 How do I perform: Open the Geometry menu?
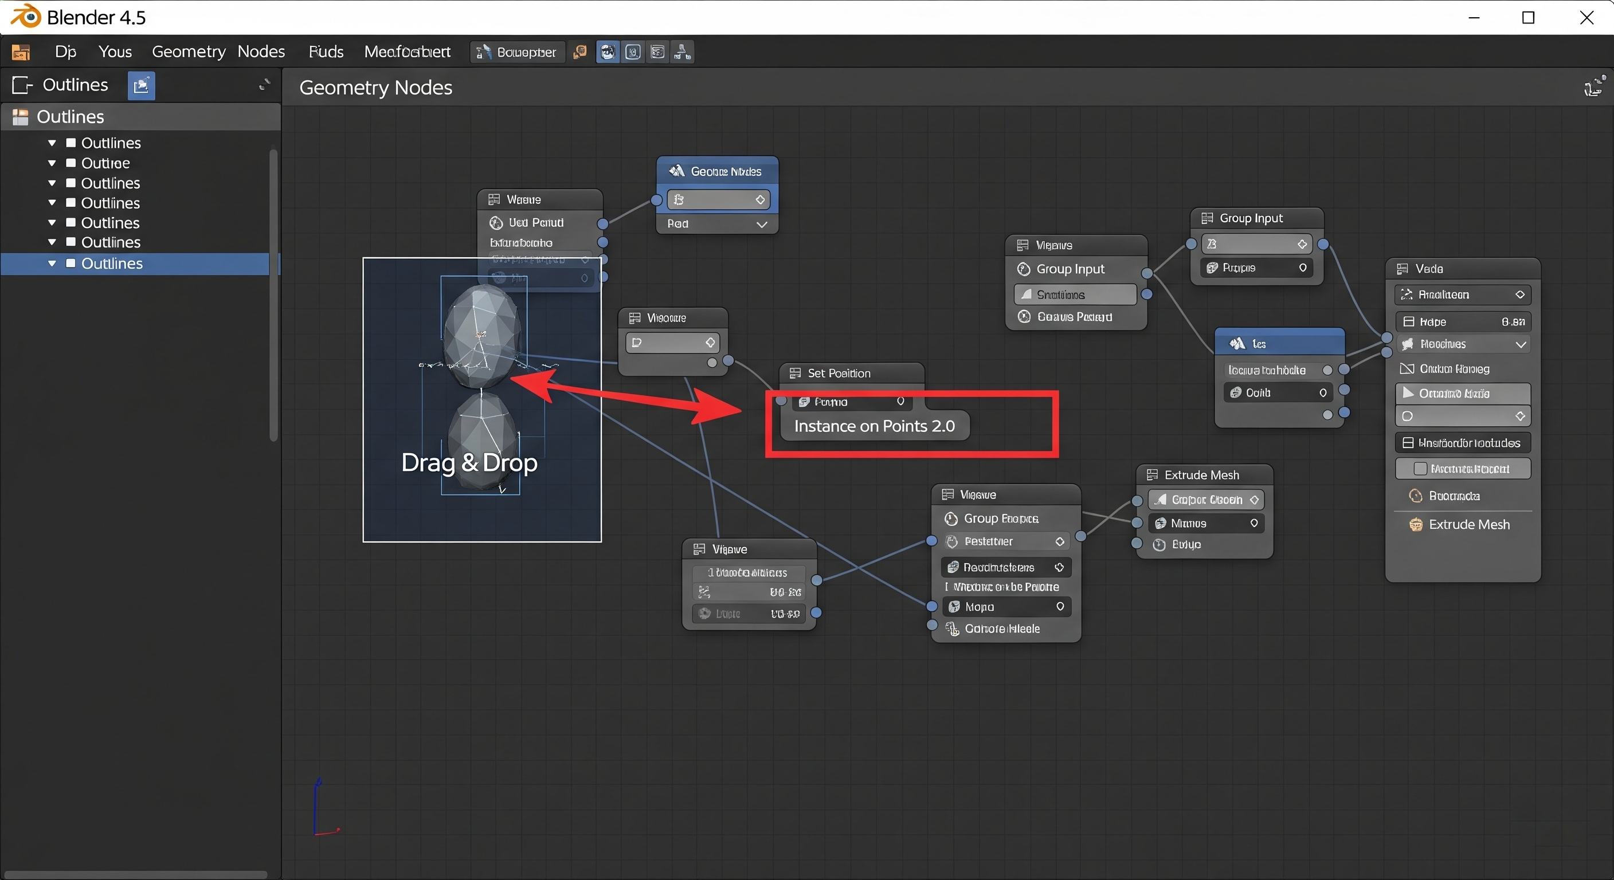(x=188, y=52)
